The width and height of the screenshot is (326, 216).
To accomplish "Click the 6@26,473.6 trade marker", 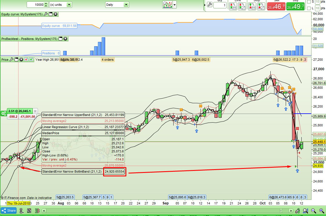I will pyautogui.click(x=278, y=197).
